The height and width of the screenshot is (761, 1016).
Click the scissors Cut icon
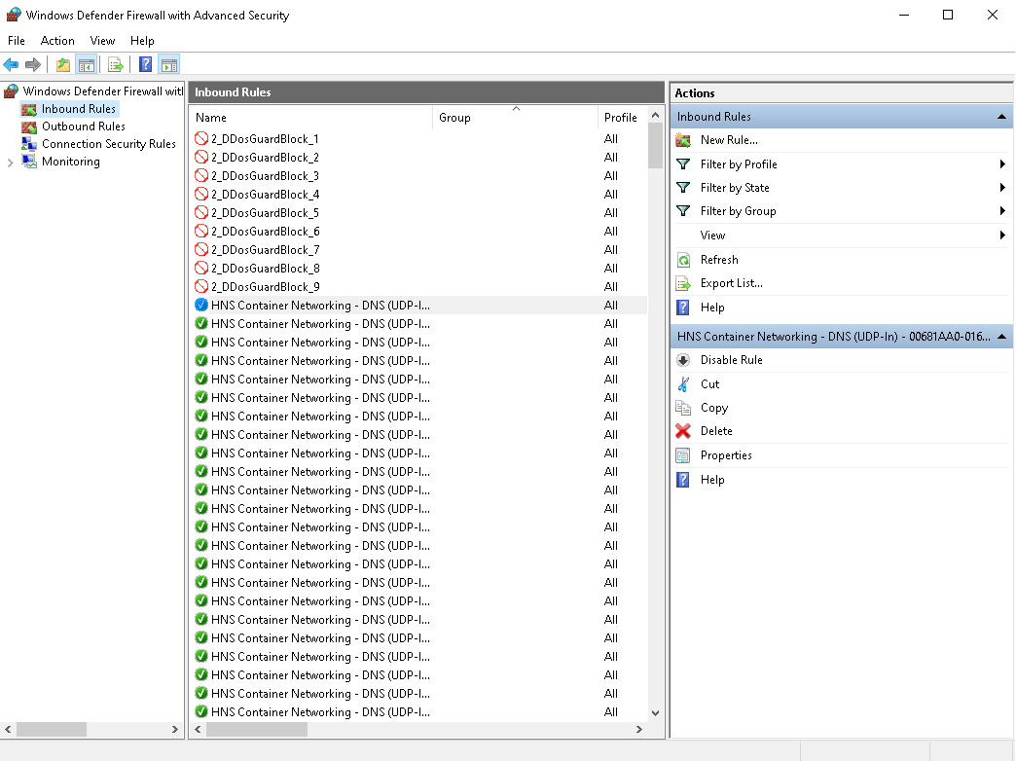click(683, 384)
